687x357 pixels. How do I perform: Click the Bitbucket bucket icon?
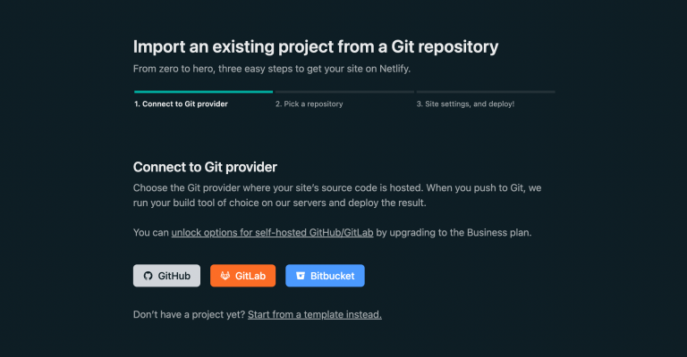pyautogui.click(x=301, y=276)
